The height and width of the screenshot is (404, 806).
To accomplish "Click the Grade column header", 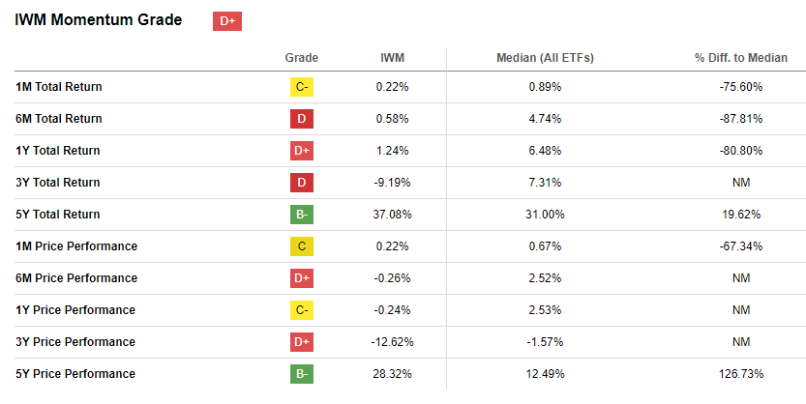I will click(302, 58).
